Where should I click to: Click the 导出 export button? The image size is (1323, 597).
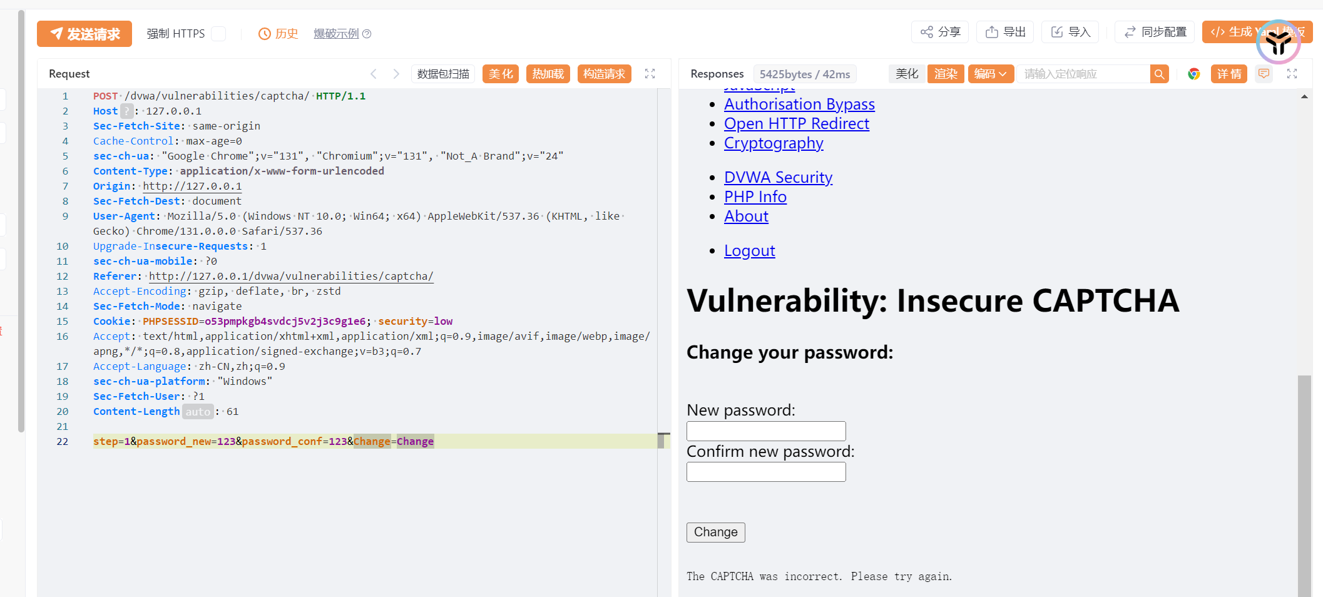(x=1005, y=32)
